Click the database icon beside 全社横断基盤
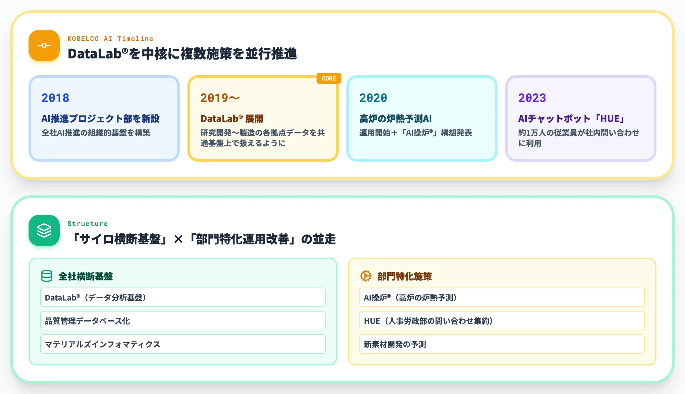This screenshot has width=685, height=394. point(47,276)
